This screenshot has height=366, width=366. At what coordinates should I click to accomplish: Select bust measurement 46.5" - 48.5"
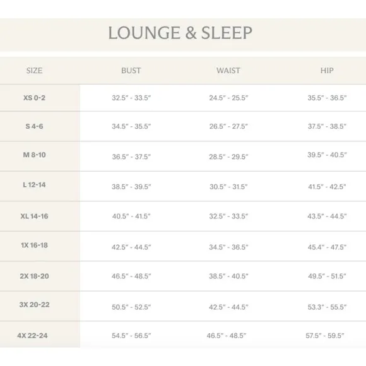pyautogui.click(x=131, y=276)
